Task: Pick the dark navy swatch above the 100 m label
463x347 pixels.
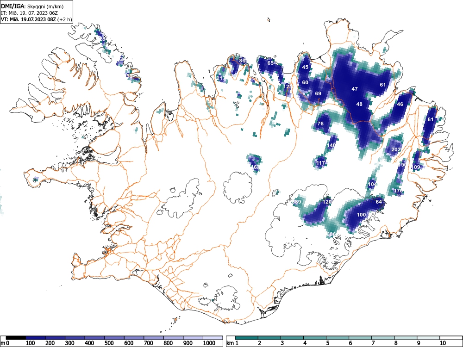Action: [x=36, y=338]
